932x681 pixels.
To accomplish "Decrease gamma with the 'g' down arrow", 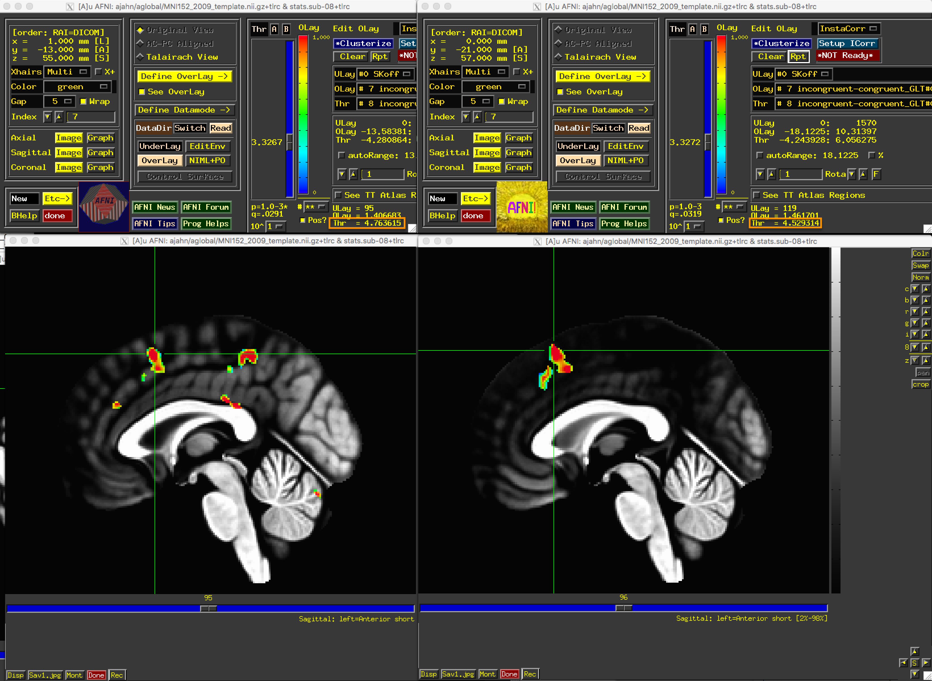I will [x=915, y=323].
